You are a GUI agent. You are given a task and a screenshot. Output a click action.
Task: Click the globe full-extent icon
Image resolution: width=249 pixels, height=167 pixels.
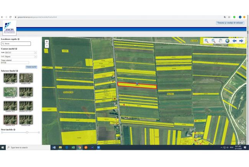point(228,41)
